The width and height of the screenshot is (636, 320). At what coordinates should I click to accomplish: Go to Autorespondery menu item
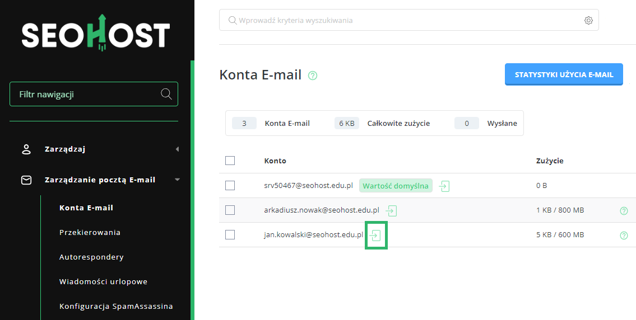tap(91, 257)
